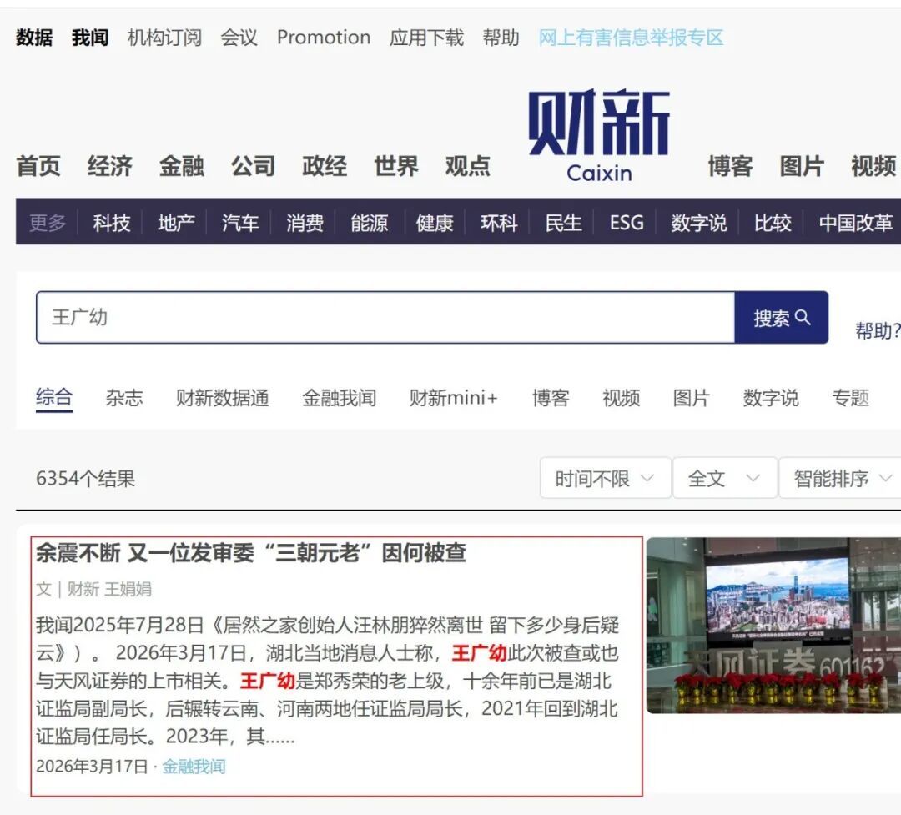Viewport: 901px width, 815px height.
Task: Open the 公司 main navigation section
Action: (254, 166)
